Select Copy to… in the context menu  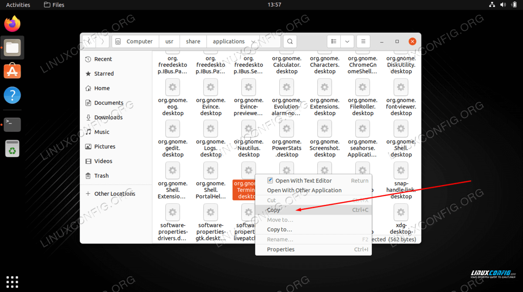tap(313, 230)
